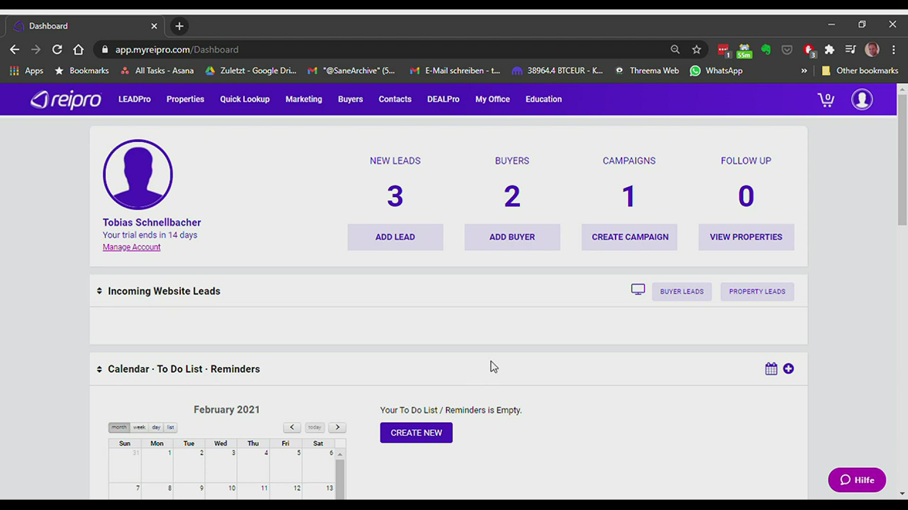Go to next month in calendar
Viewport: 908px width, 510px height.
click(337, 427)
